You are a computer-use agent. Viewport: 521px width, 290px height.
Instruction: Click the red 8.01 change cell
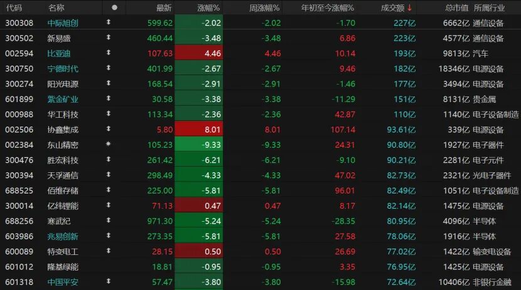tap(199, 130)
